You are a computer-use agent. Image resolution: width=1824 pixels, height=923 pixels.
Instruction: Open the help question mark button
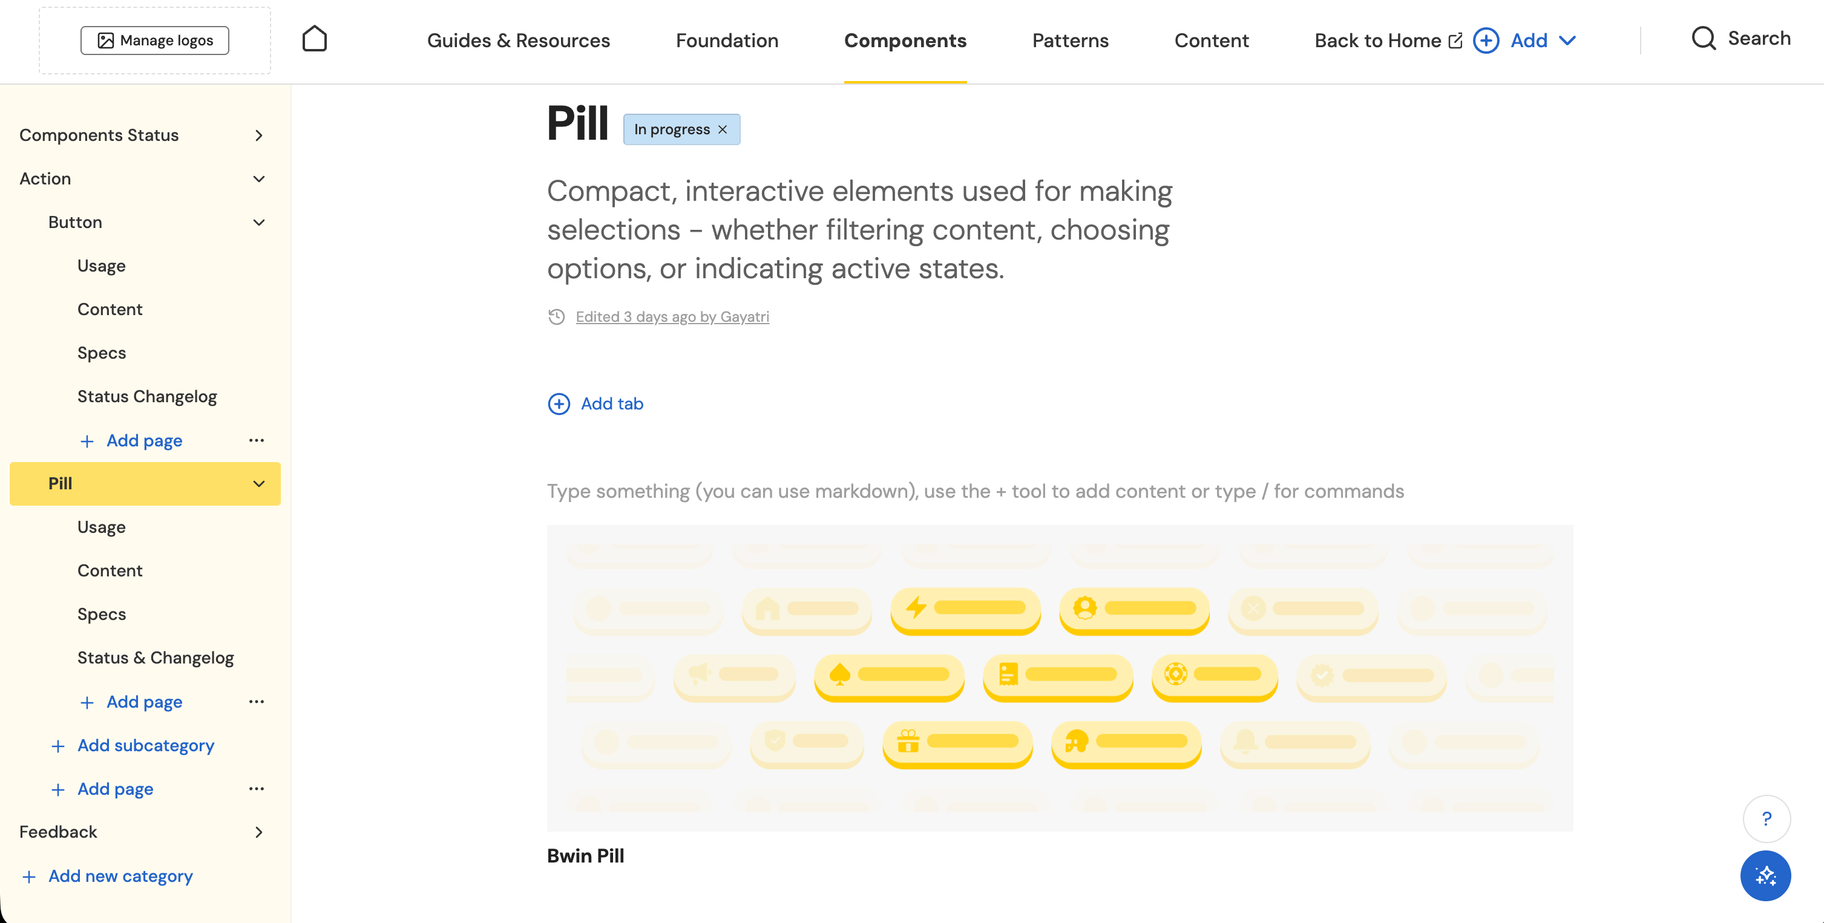pos(1766,819)
